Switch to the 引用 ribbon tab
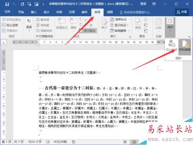Screen dimensions: 193x145 72,12
